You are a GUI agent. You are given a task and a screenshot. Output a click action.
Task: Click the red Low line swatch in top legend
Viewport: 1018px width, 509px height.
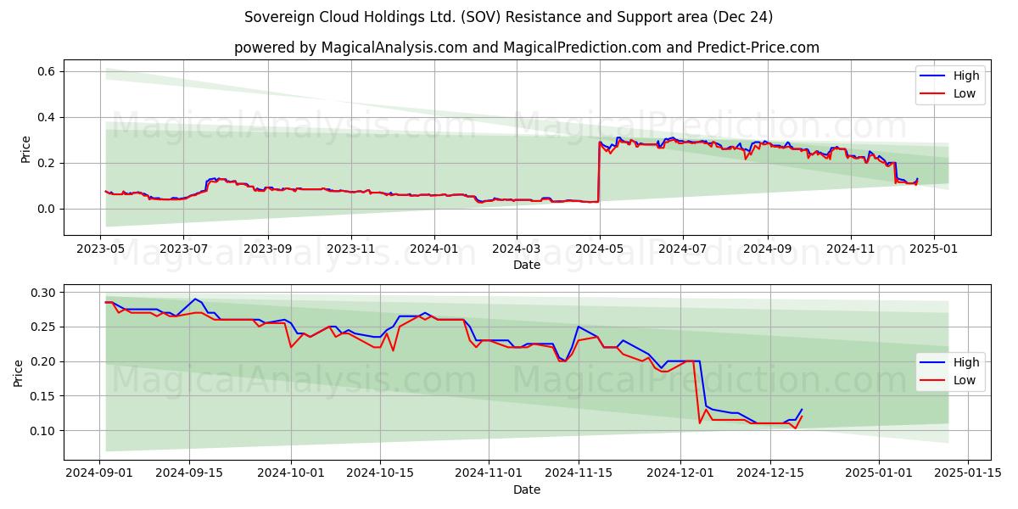[933, 93]
